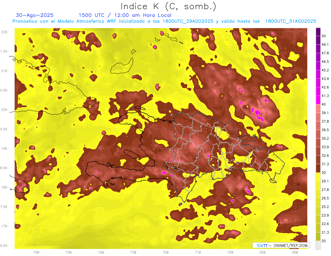Click the '17N' latitude label

pyautogui.click(x=4, y=226)
